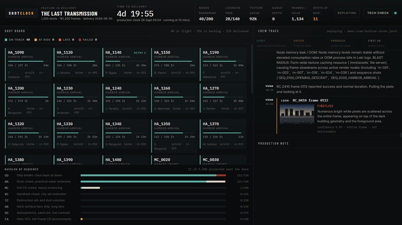
Task: Open shot card HA_1390
Action: [x=77, y=160]
